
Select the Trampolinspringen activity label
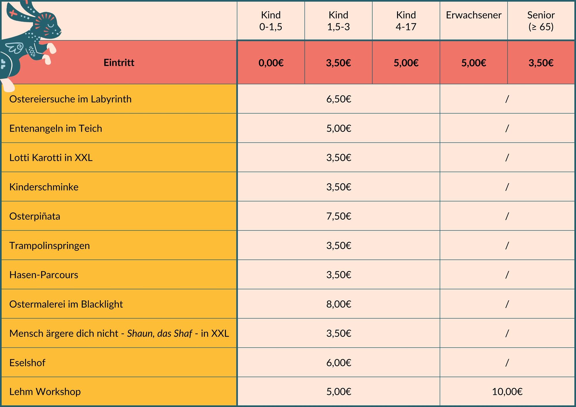pos(50,246)
